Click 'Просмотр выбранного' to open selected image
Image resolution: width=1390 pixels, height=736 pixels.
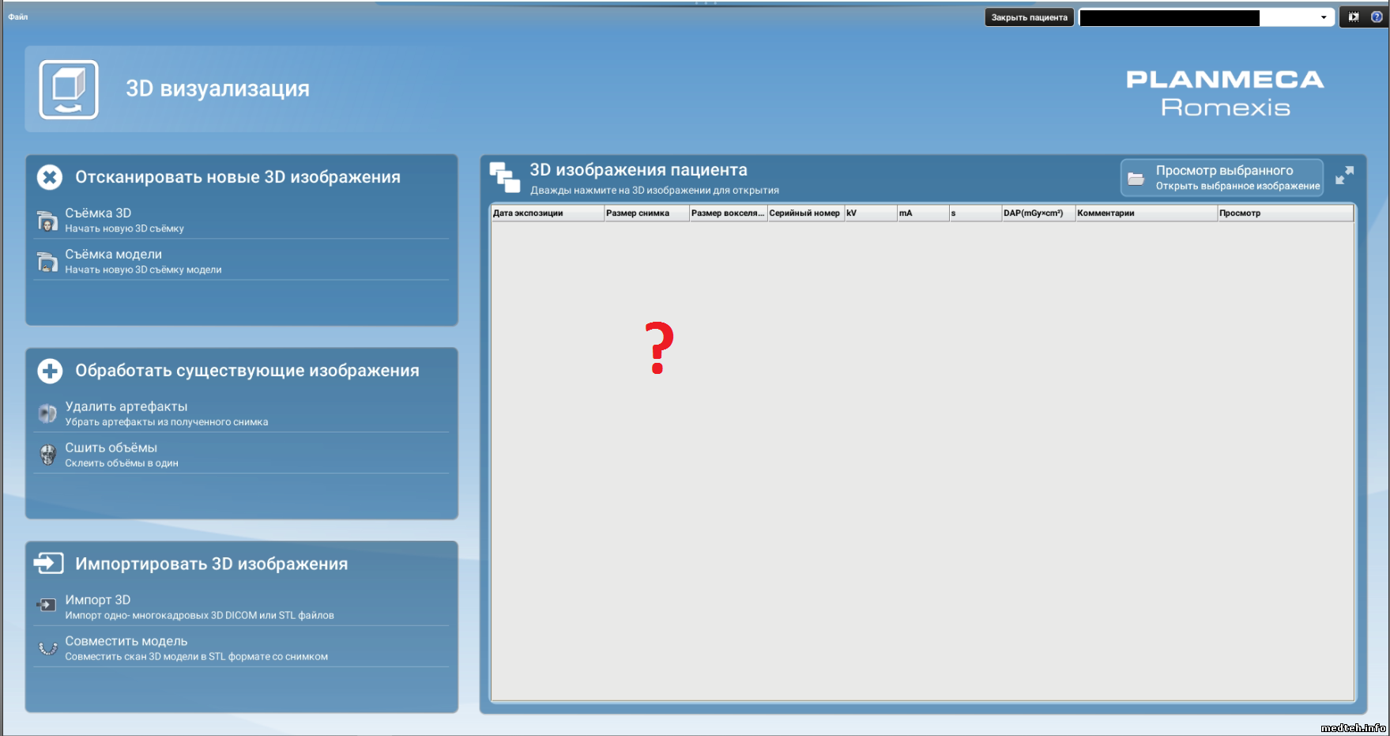coord(1222,178)
